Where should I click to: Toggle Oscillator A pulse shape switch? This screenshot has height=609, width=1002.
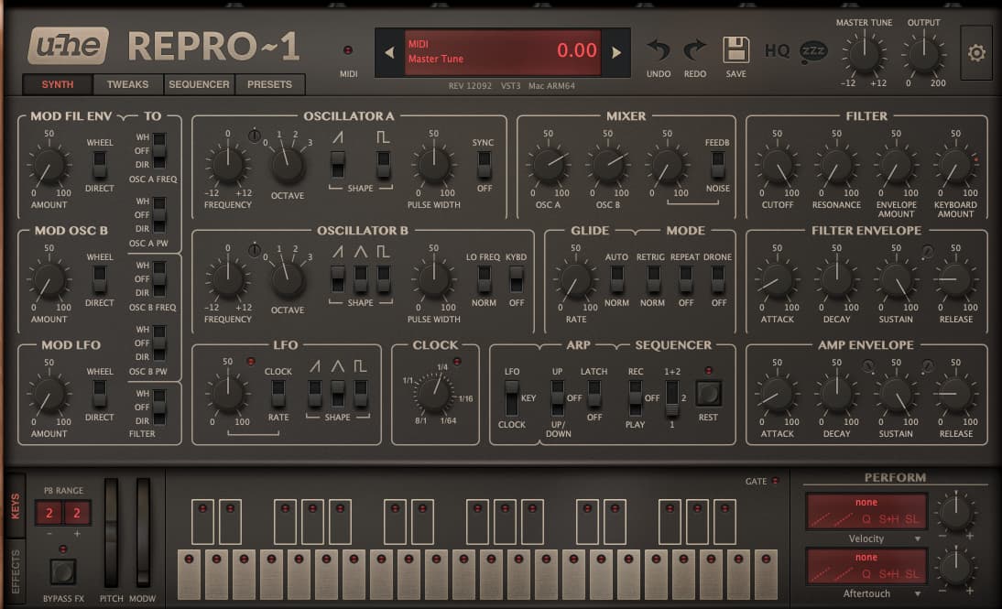click(383, 164)
